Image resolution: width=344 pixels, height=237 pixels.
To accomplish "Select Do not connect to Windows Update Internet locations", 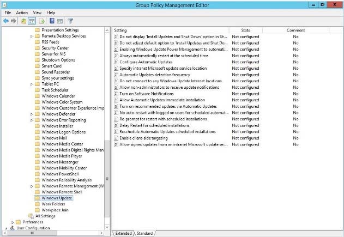I will tap(171, 81).
